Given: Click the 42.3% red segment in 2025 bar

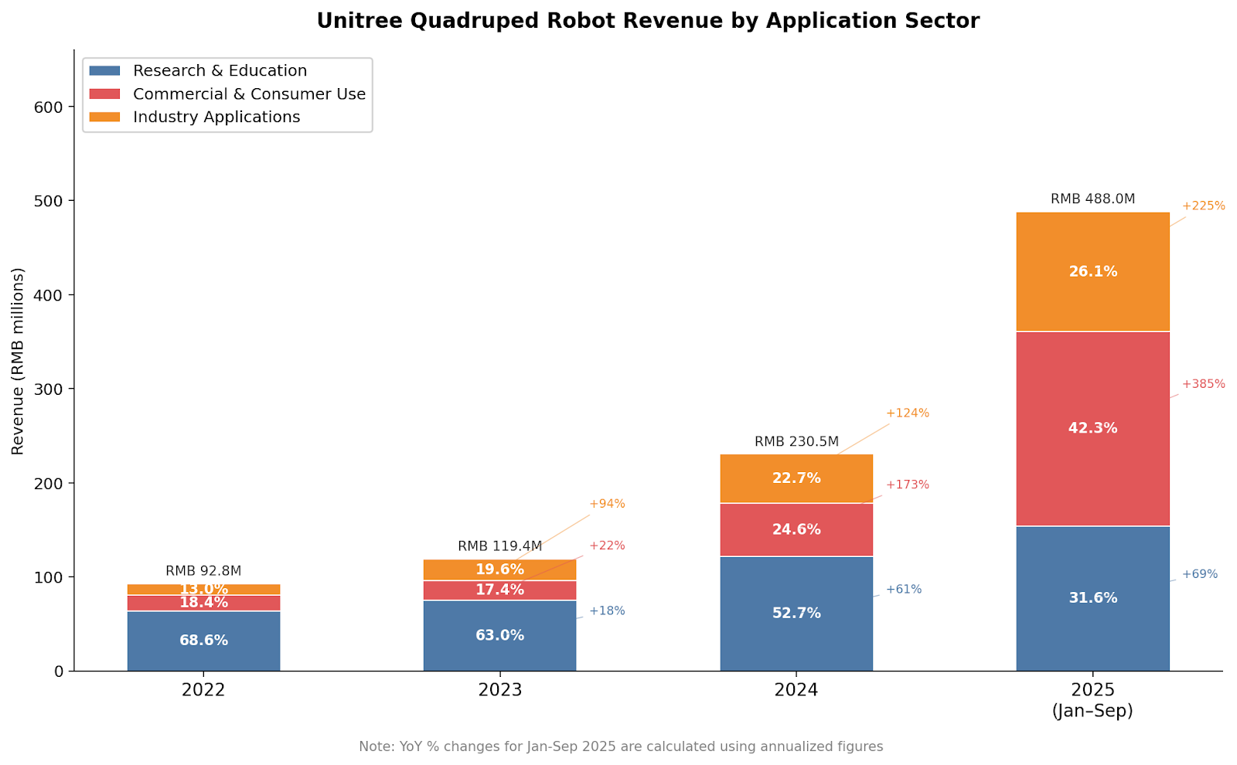Looking at the screenshot, I should click(x=1092, y=429).
